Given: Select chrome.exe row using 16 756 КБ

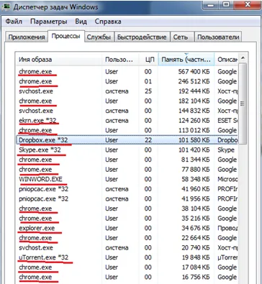Looking at the screenshot, I should 127,277.
